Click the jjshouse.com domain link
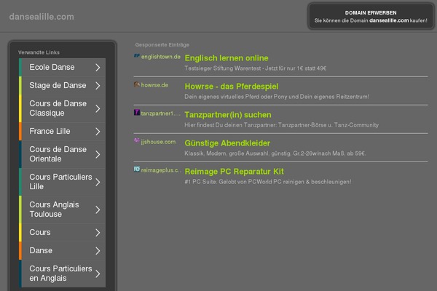Screen dimensions: 437x291 pyautogui.click(x=158, y=142)
